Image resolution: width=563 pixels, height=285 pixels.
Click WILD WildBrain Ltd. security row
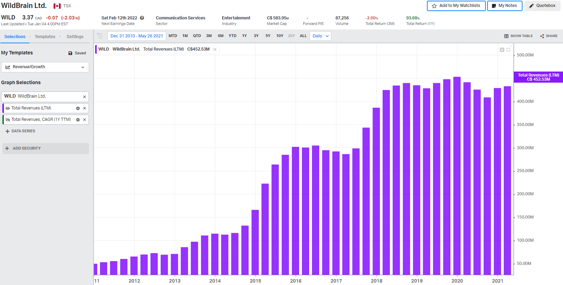pos(45,97)
